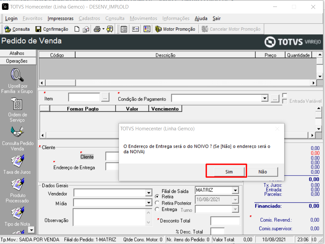Click into the Observação text area
This screenshot has width=325, height=244.
click(110, 217)
